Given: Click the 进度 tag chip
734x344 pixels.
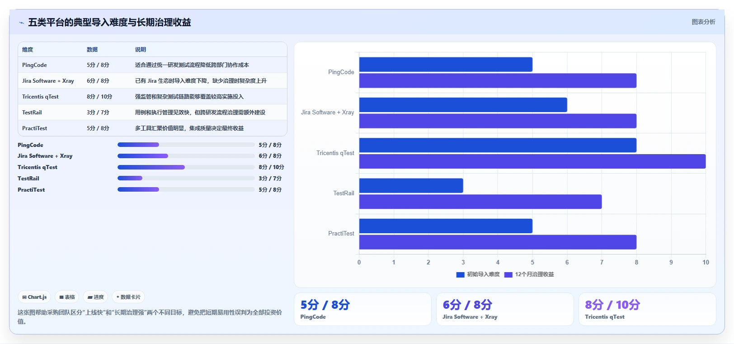Looking at the screenshot, I should click(96, 297).
